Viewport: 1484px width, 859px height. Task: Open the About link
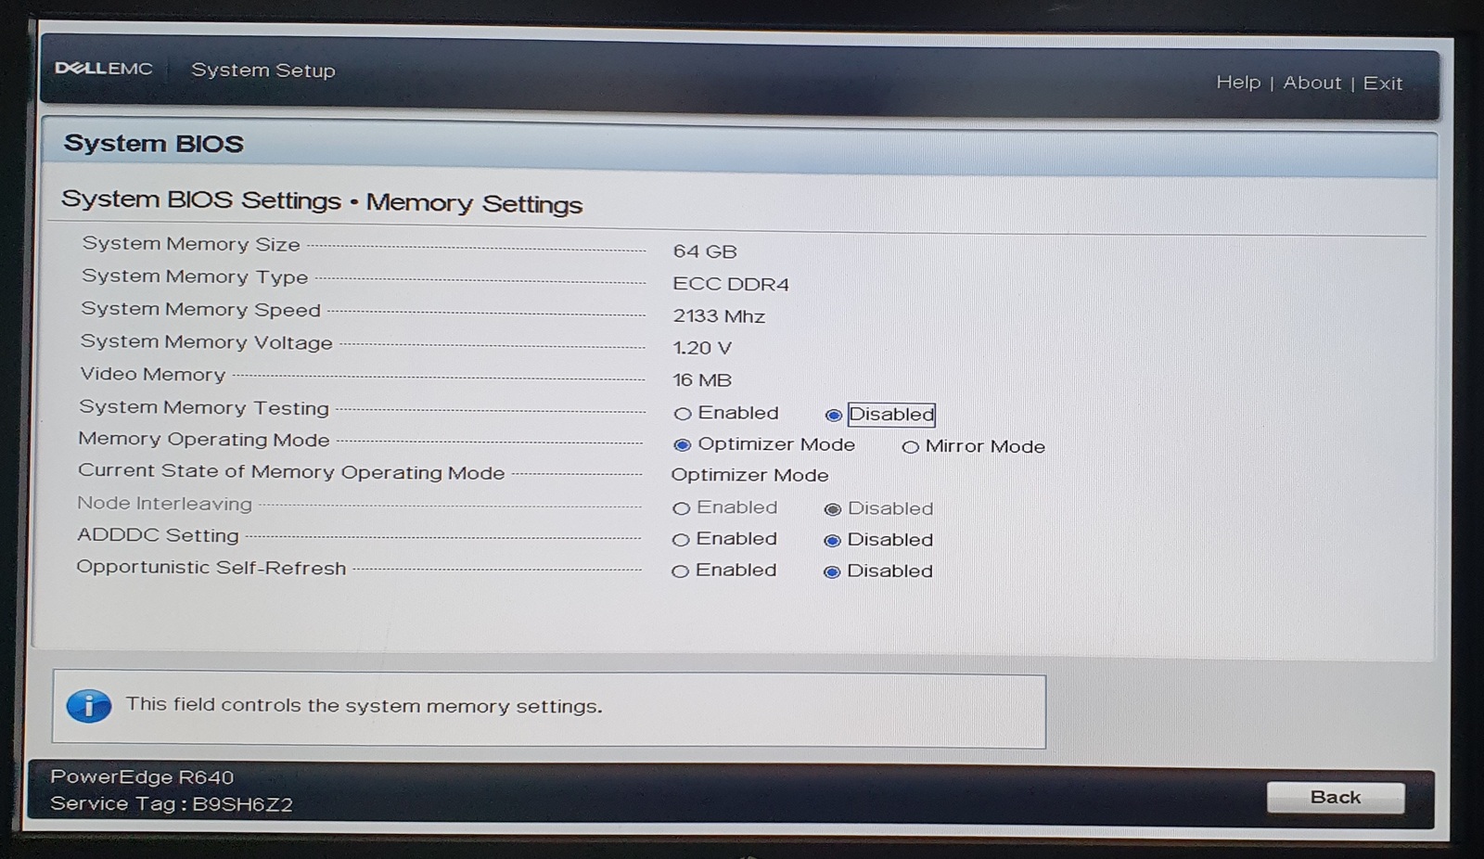point(1311,83)
